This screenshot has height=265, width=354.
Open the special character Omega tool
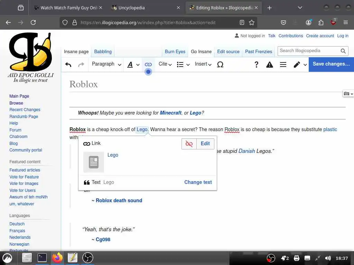[x=220, y=65]
